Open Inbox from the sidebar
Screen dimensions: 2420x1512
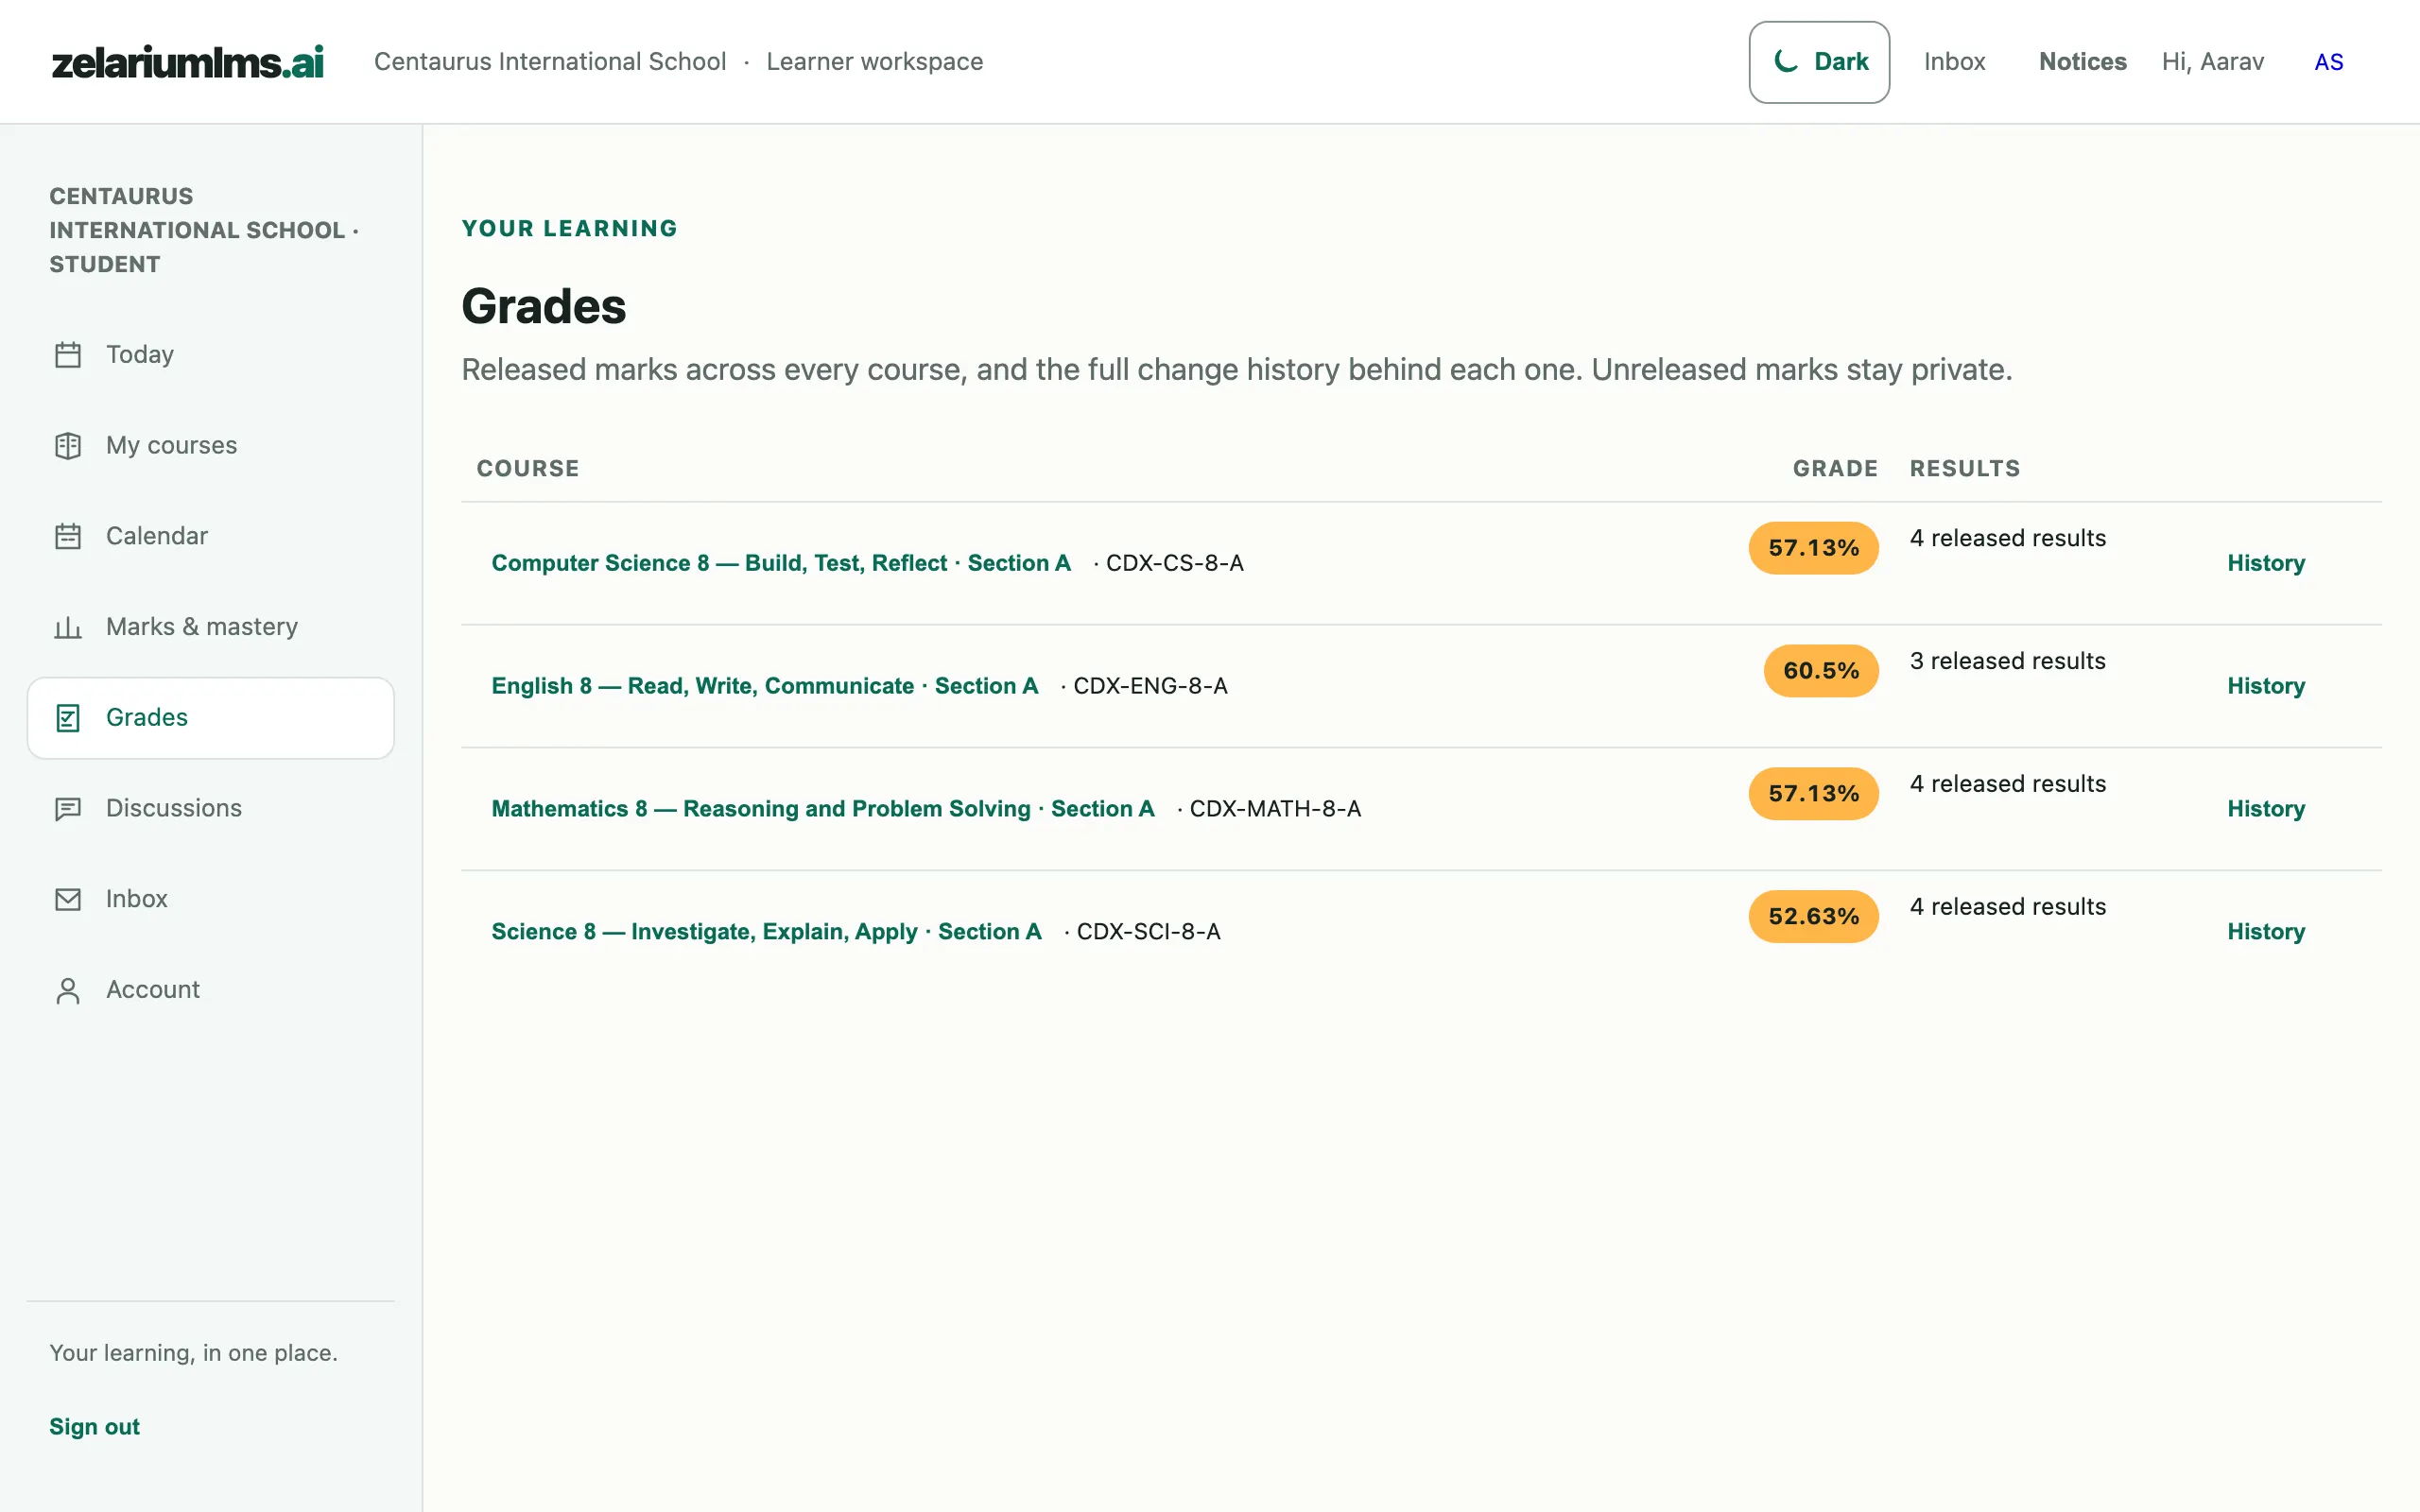[211, 900]
